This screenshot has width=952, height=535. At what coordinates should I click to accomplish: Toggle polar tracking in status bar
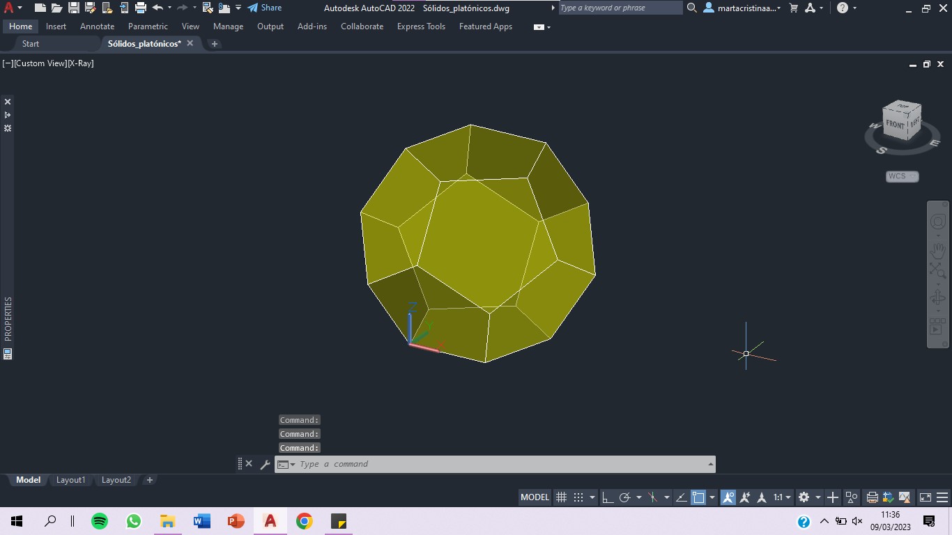pos(625,497)
